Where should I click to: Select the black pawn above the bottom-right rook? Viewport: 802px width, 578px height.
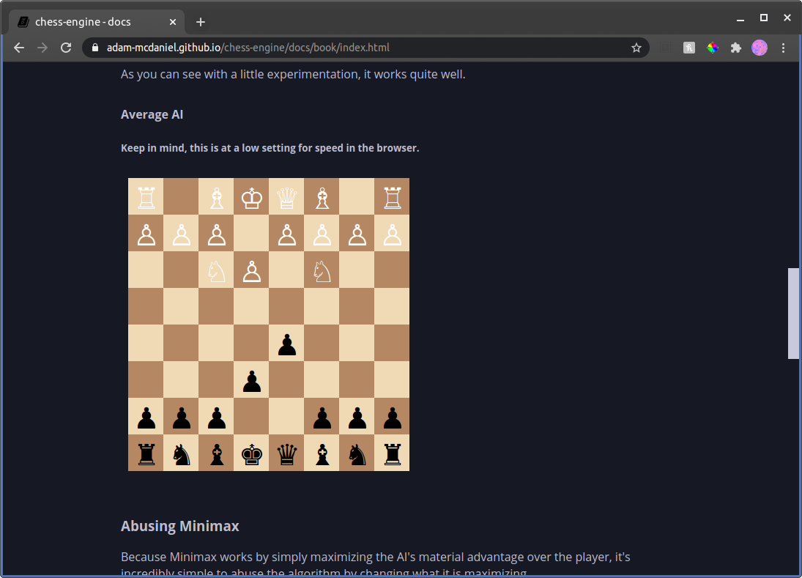tap(393, 416)
